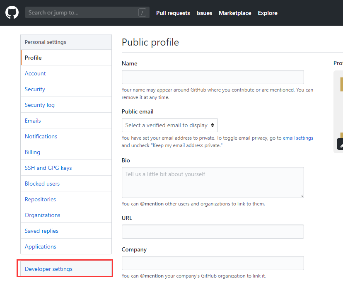Focus the Search or jump to box
Screen dimensions: 343x285
click(x=81, y=13)
